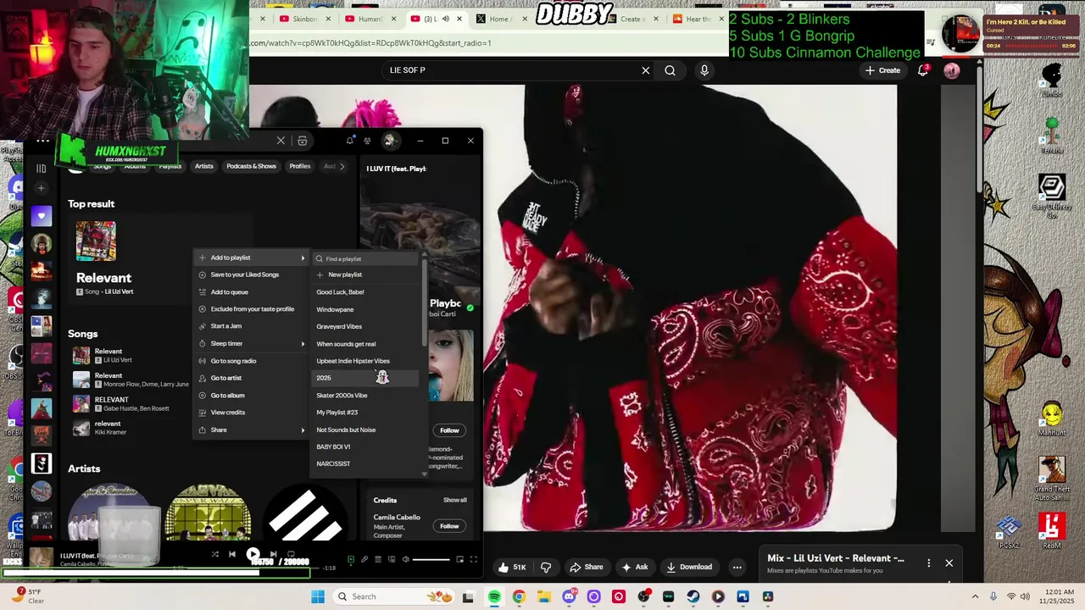Click the Ask button under the video
This screenshot has width=1085, height=610.
635,567
